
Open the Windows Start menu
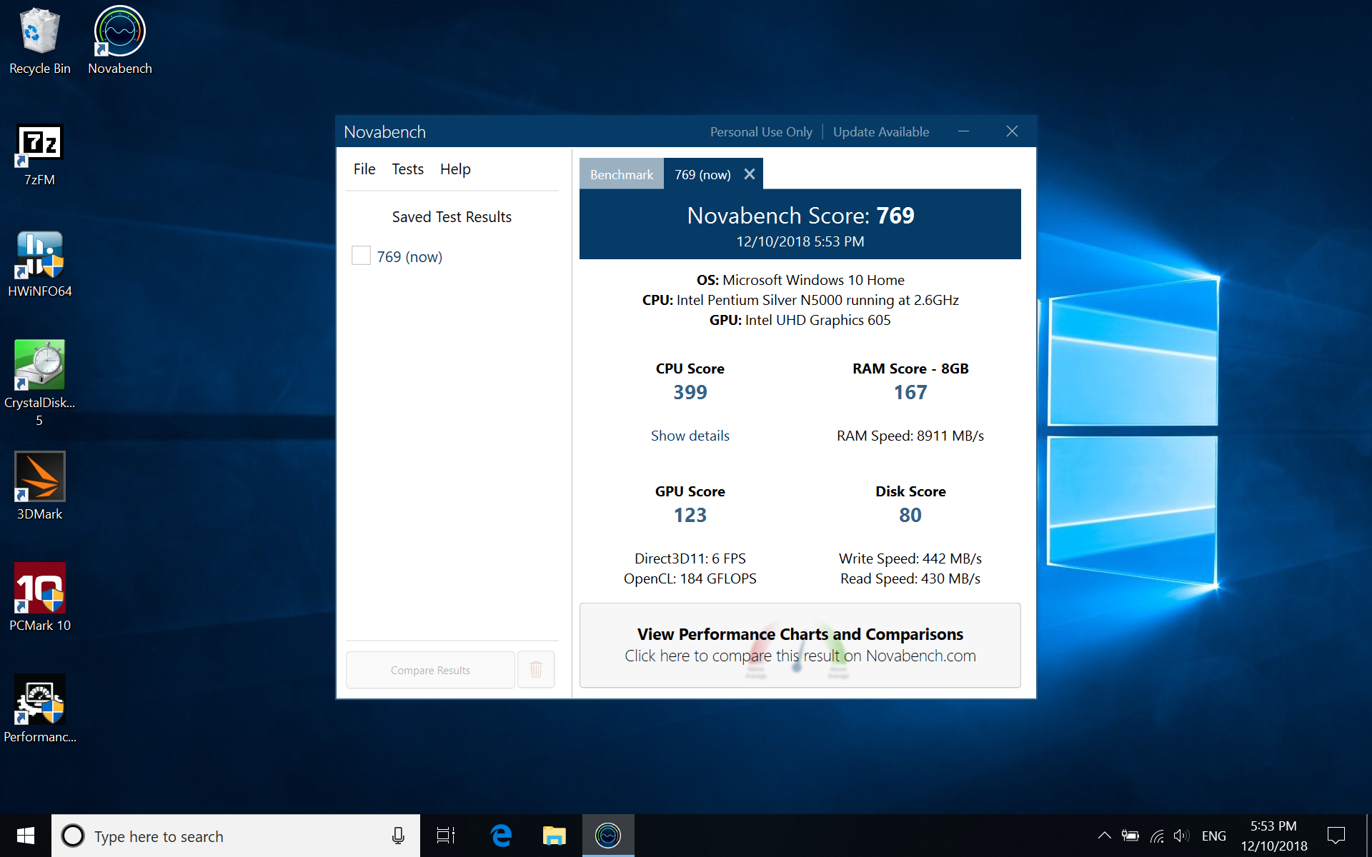click(26, 836)
